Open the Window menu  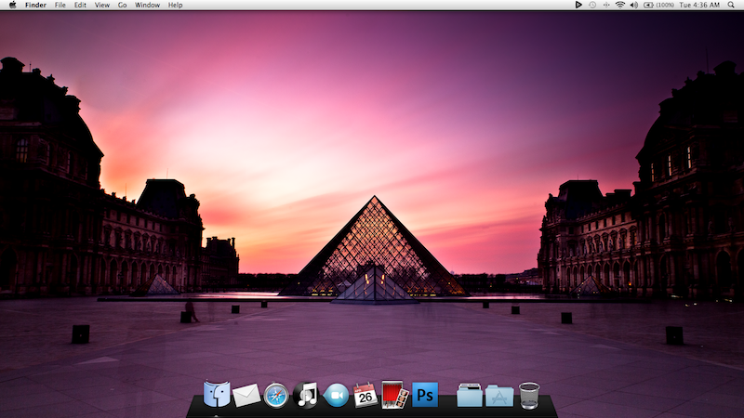(147, 5)
